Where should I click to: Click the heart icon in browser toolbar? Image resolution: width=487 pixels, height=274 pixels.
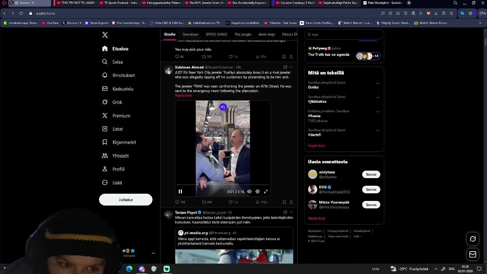point(428,13)
